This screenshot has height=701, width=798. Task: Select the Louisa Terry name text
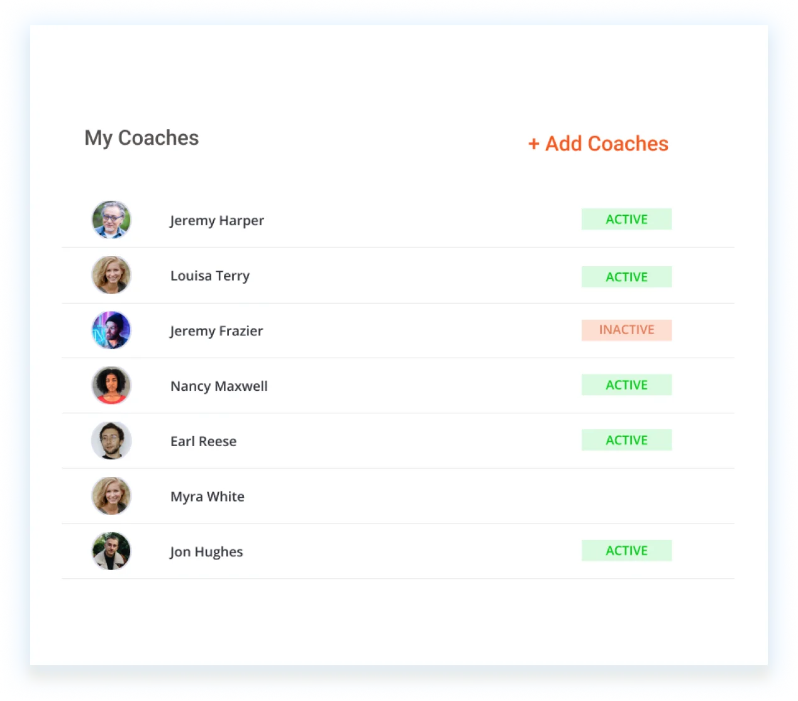[210, 276]
